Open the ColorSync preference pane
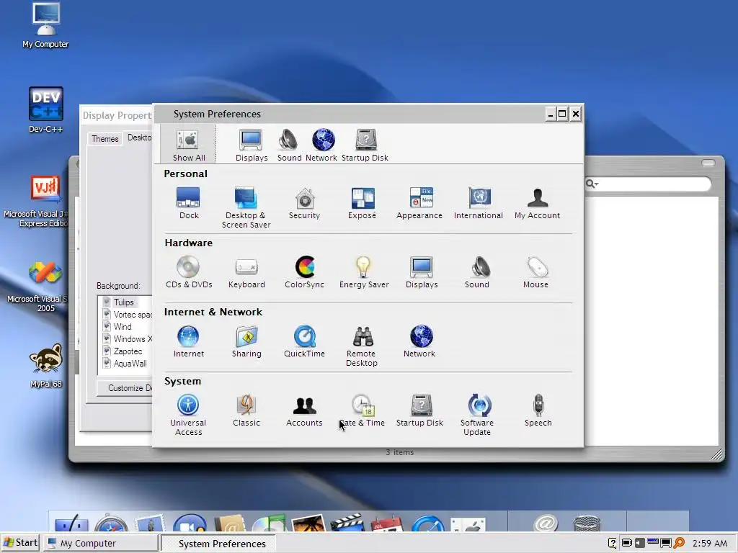The height and width of the screenshot is (553, 738). click(x=305, y=271)
